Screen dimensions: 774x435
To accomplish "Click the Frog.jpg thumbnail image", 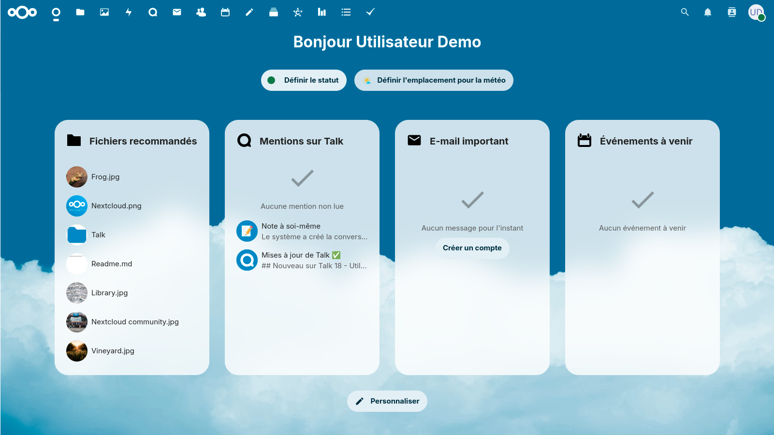I will click(77, 177).
